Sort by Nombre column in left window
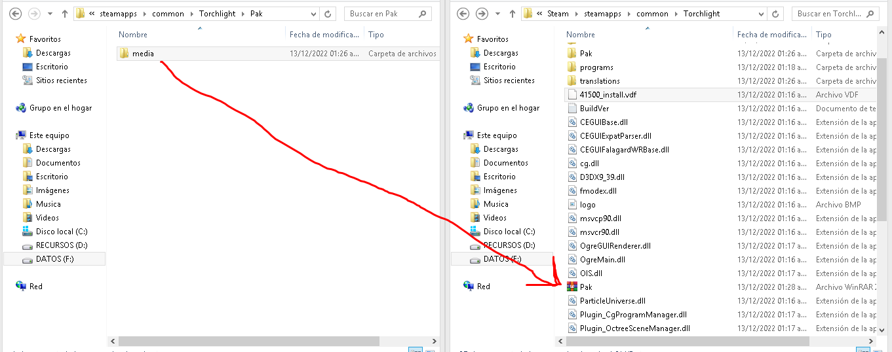892x352 pixels. (x=133, y=35)
